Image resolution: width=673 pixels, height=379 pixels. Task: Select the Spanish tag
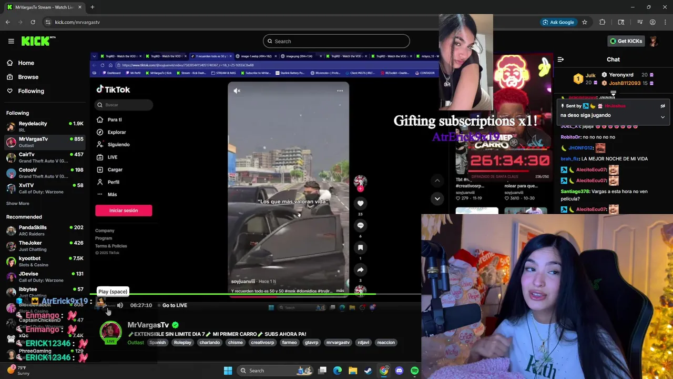click(x=157, y=343)
